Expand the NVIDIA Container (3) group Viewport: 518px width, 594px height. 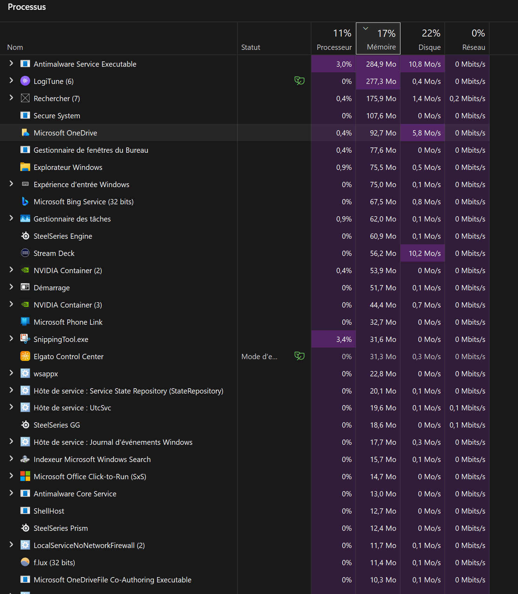11,304
